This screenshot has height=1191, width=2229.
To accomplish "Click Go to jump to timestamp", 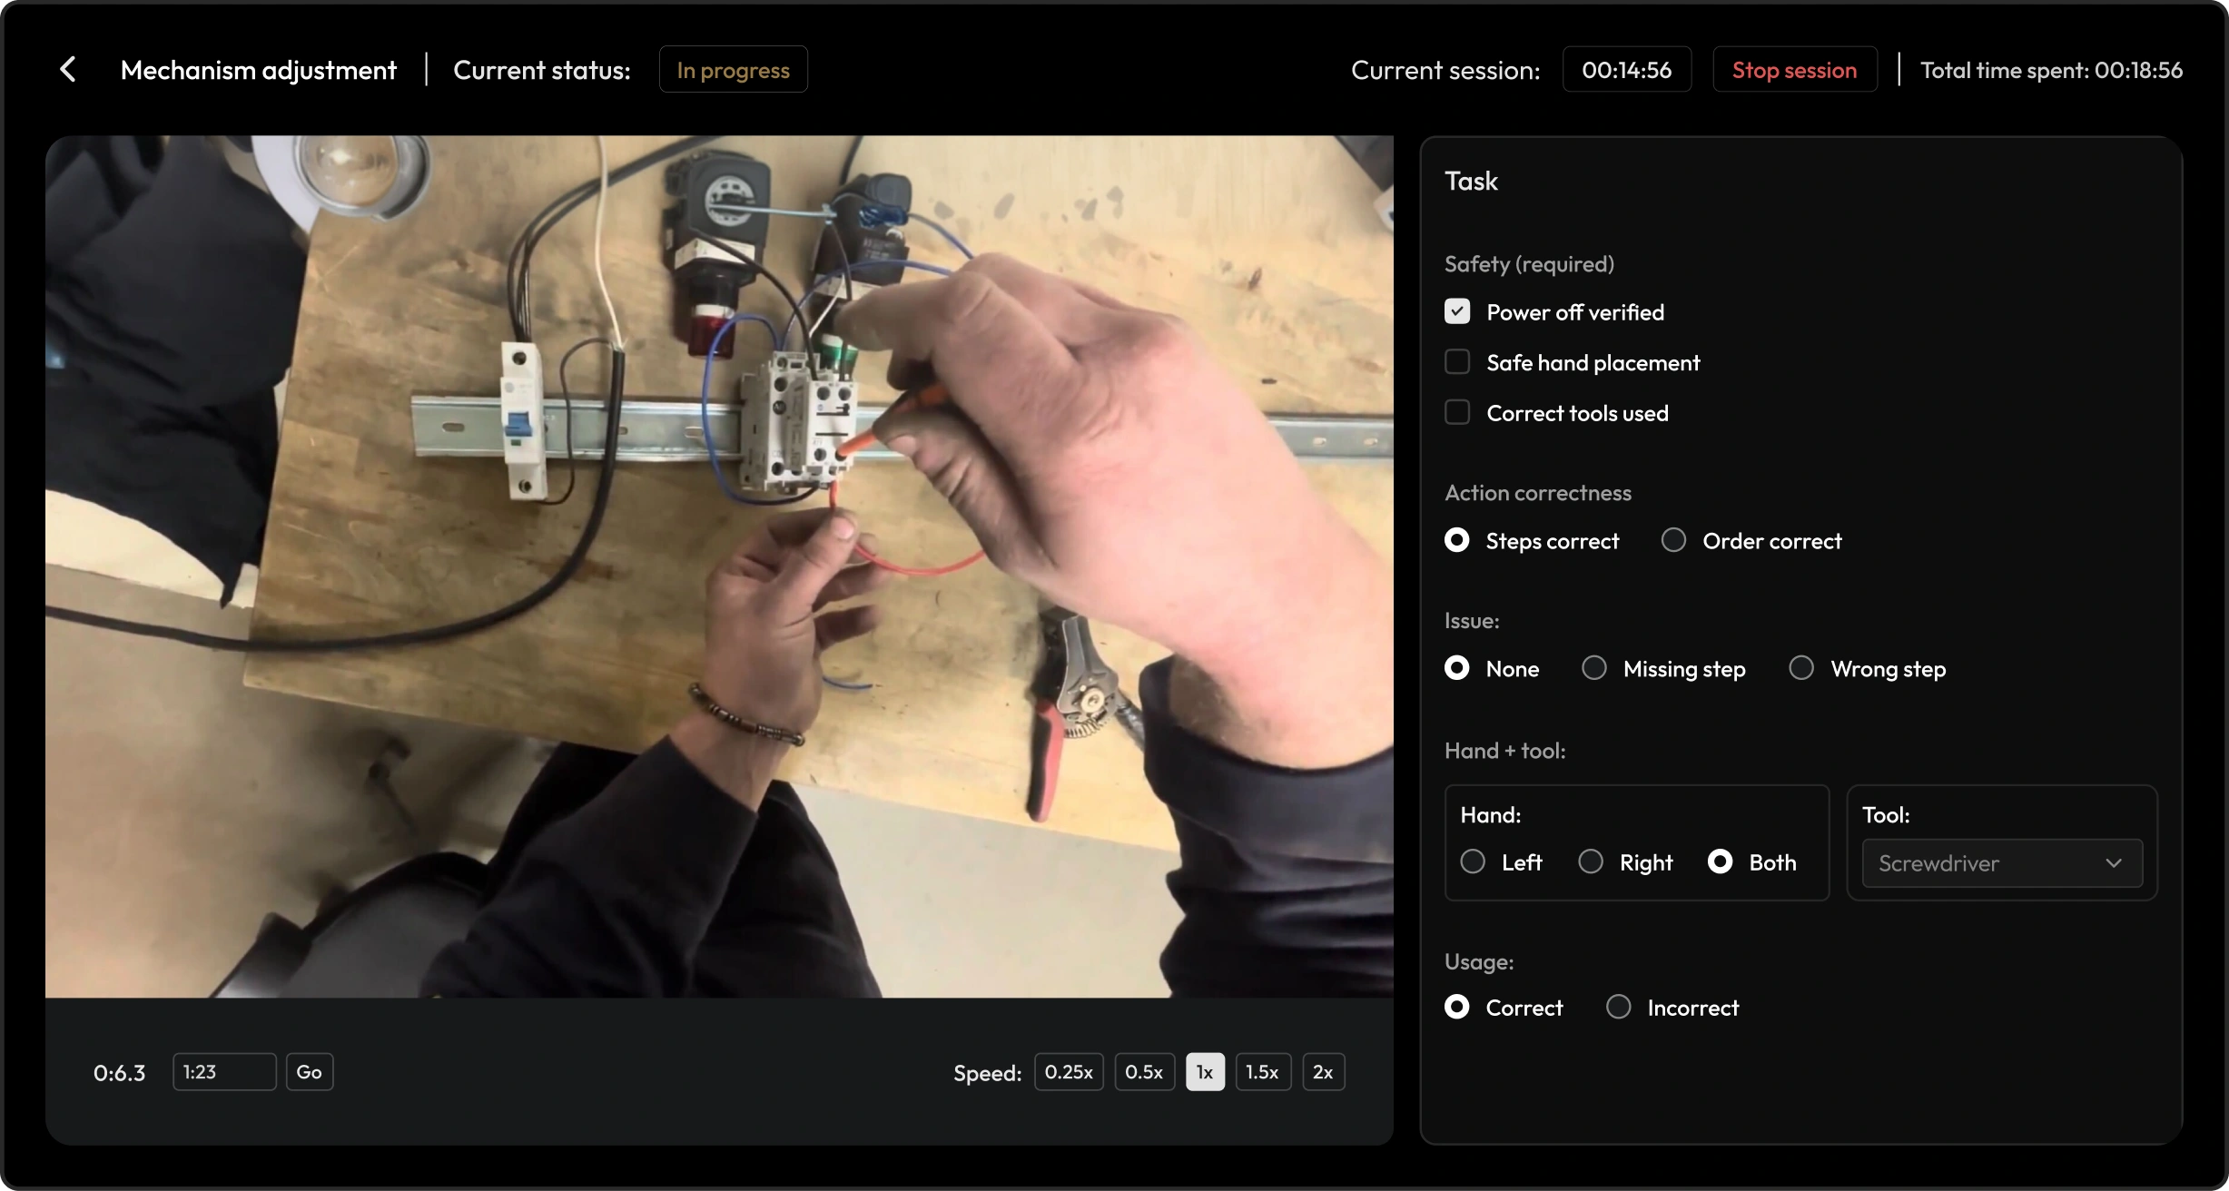I will click(x=309, y=1071).
